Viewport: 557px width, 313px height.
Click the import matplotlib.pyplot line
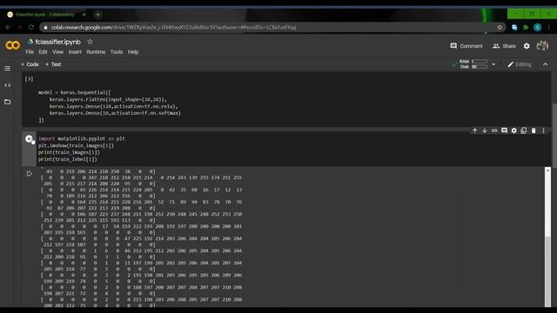point(82,138)
